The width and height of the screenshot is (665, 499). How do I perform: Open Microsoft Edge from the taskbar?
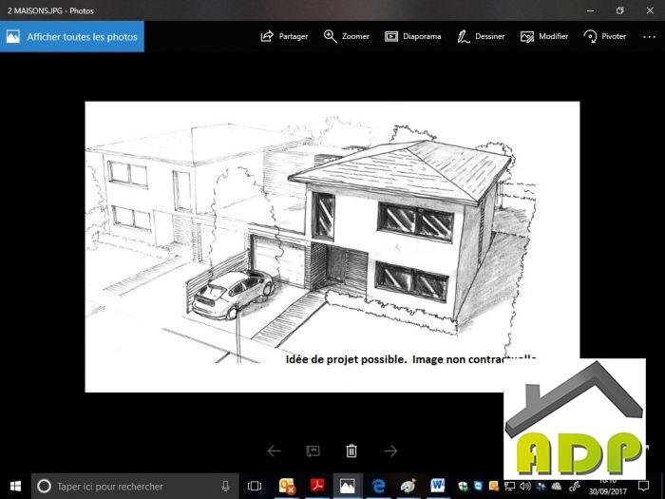click(378, 486)
